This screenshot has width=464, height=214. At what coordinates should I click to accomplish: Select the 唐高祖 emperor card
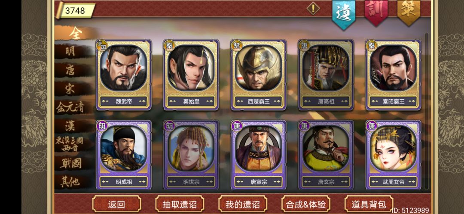tap(326, 75)
